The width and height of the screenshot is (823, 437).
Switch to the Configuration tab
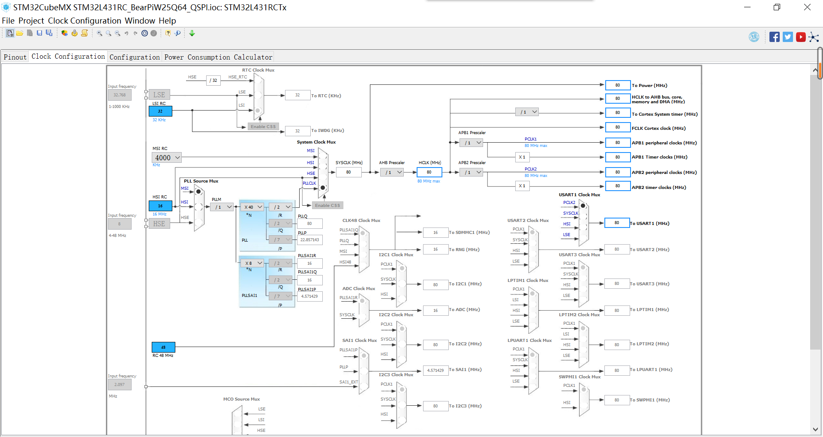135,57
